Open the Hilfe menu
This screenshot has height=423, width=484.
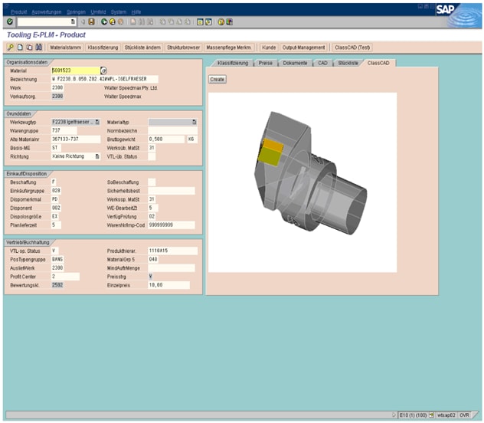(136, 11)
